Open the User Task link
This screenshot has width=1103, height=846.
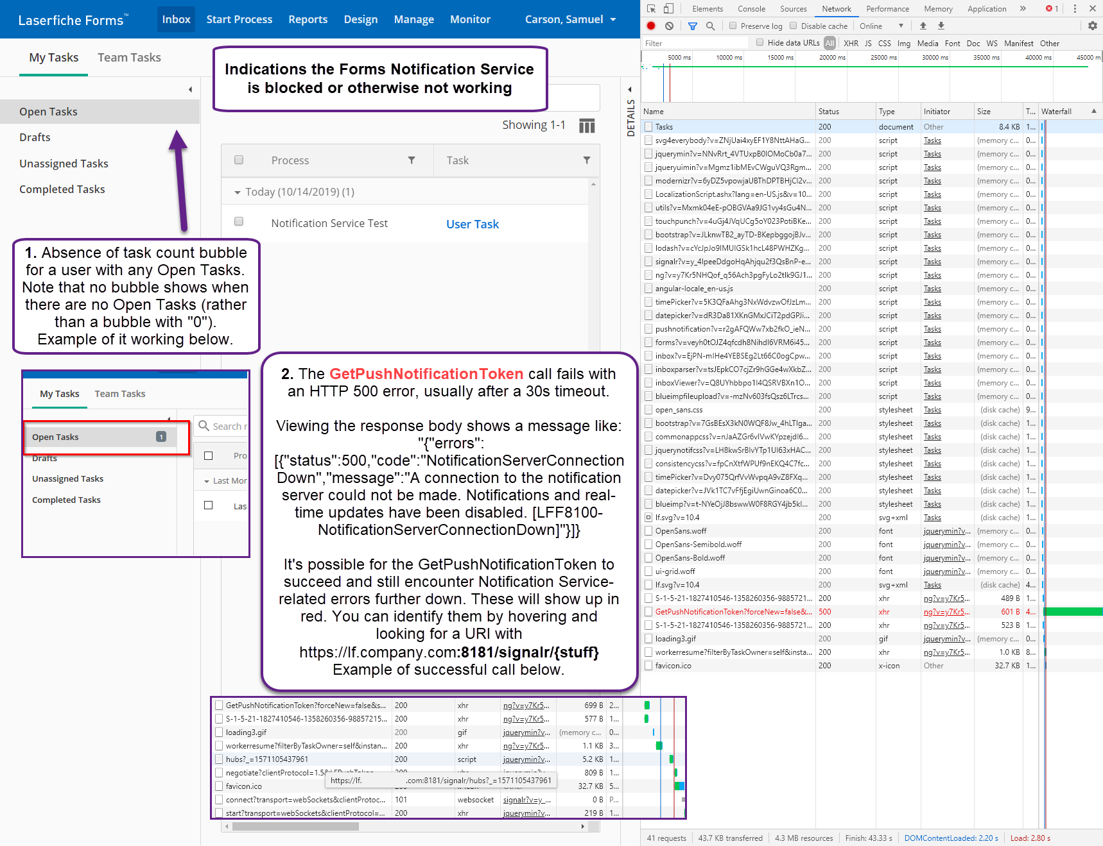(x=473, y=224)
